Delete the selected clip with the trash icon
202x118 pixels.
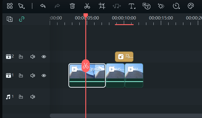[x=72, y=6]
